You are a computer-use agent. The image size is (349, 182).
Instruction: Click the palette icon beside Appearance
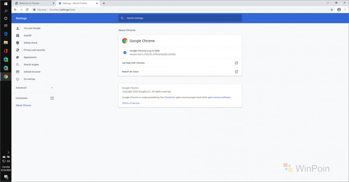[17, 57]
